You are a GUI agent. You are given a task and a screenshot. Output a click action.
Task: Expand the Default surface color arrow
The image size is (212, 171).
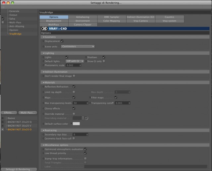point(71,123)
